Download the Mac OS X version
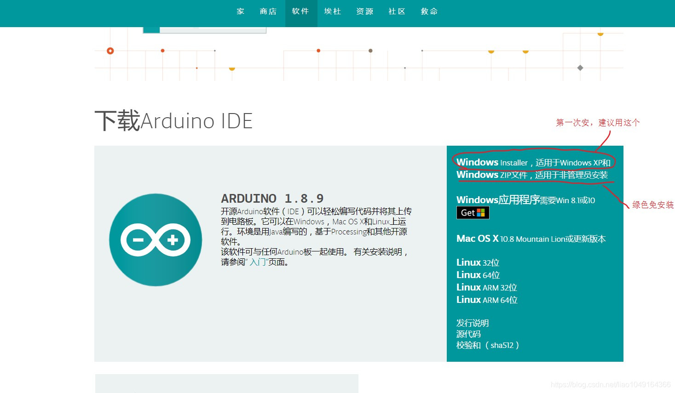The width and height of the screenshot is (675, 393). tap(531, 239)
